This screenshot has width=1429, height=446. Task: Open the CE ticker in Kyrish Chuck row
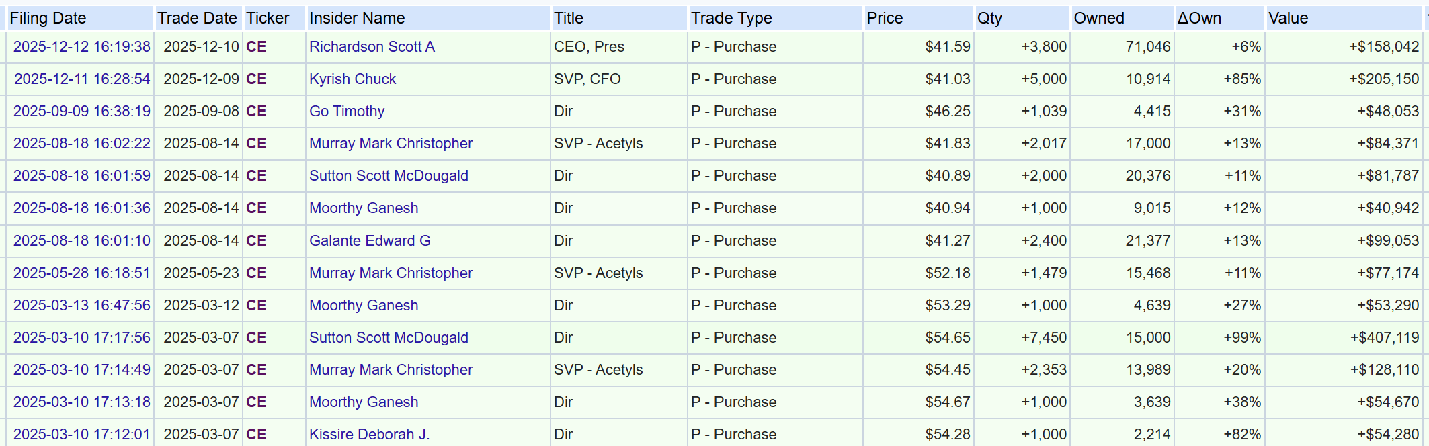256,79
